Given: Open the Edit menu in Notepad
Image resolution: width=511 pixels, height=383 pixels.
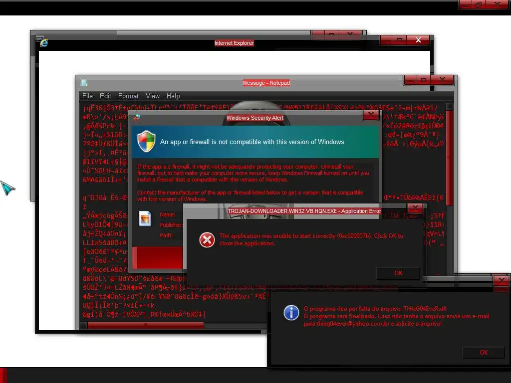Looking at the screenshot, I should [x=105, y=96].
